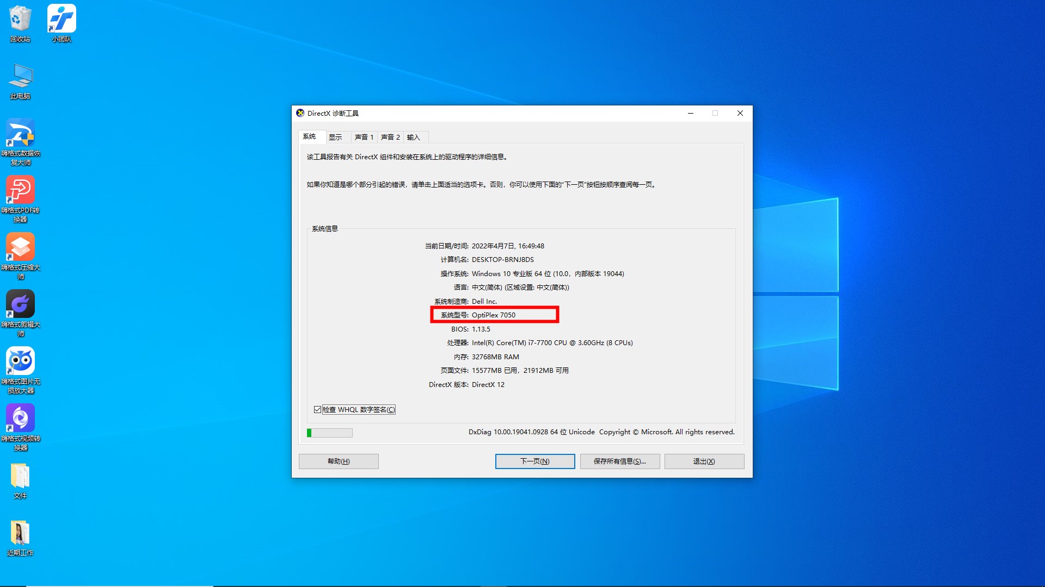The image size is (1045, 587).
Task: Select the 嗨格式PDF转换器 shortcut
Action: [20, 199]
